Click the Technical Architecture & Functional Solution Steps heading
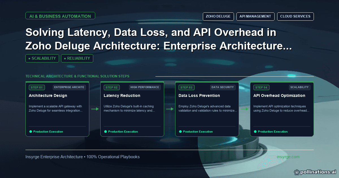 [77, 76]
